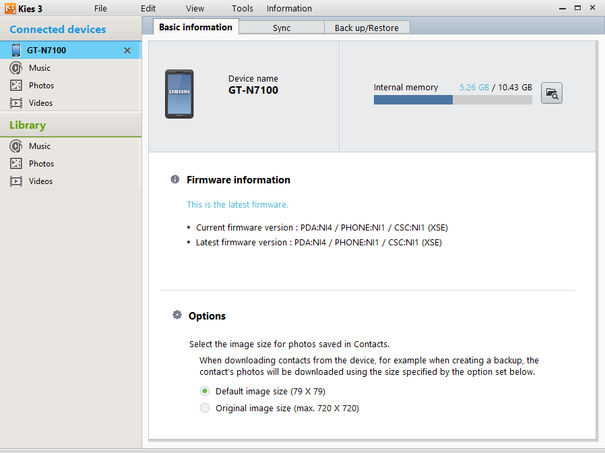The width and height of the screenshot is (605, 453).
Task: Open device Photos icon under Connected devices
Action: 15,86
